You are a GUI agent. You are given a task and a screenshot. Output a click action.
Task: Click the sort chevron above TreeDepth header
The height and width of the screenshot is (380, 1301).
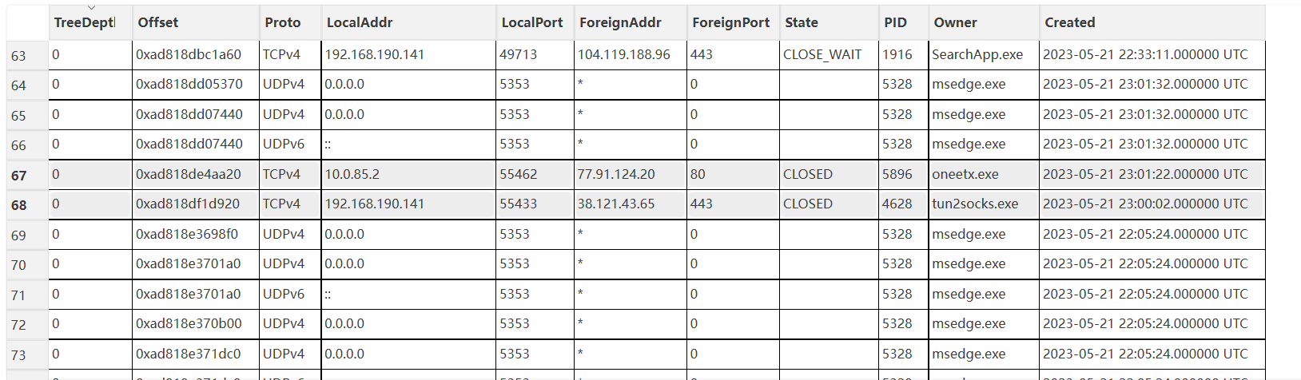(x=91, y=8)
